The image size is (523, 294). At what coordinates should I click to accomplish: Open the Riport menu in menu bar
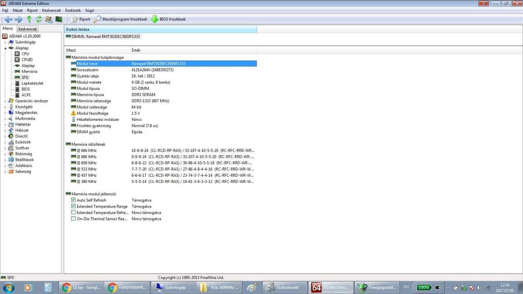click(x=32, y=10)
